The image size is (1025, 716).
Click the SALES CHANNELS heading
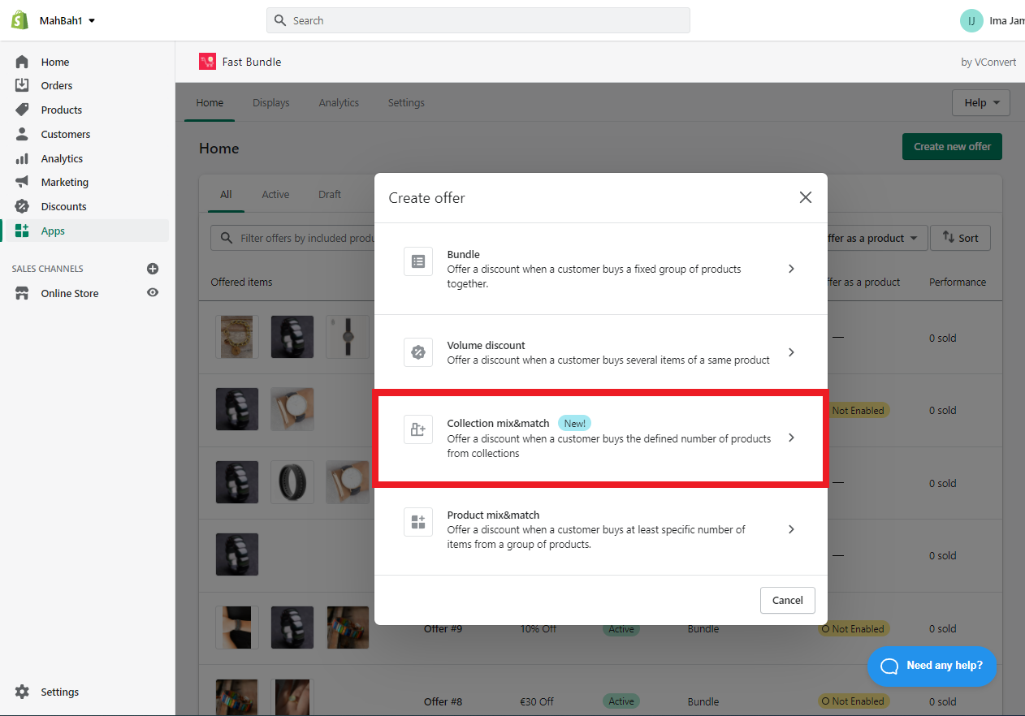click(x=47, y=269)
